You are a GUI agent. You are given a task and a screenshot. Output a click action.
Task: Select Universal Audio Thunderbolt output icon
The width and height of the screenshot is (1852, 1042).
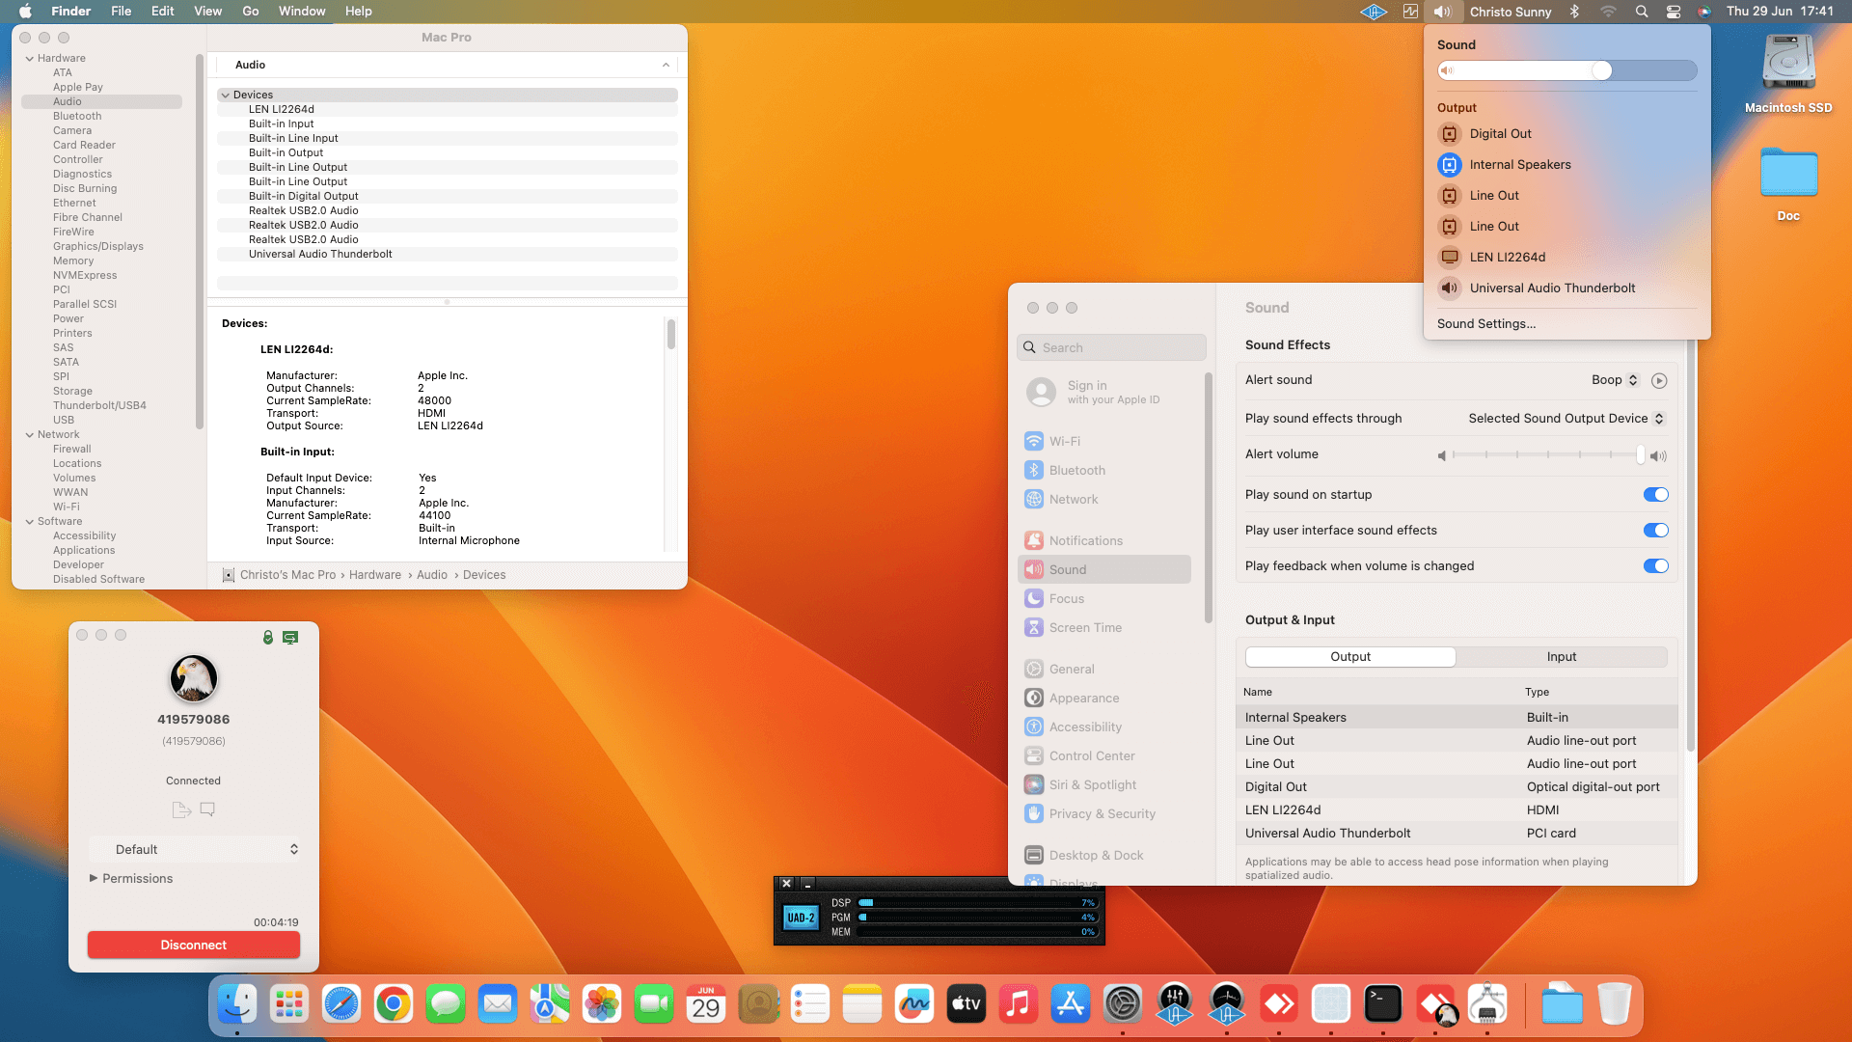pos(1449,288)
